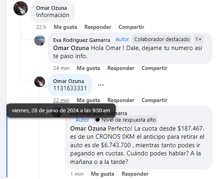This screenshot has width=223, height=179.
Task: Click Responder under Eva's 24 min reply
Action: pos(121,68)
